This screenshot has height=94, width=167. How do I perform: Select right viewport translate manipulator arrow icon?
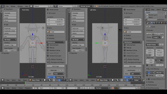click(x=127, y=80)
